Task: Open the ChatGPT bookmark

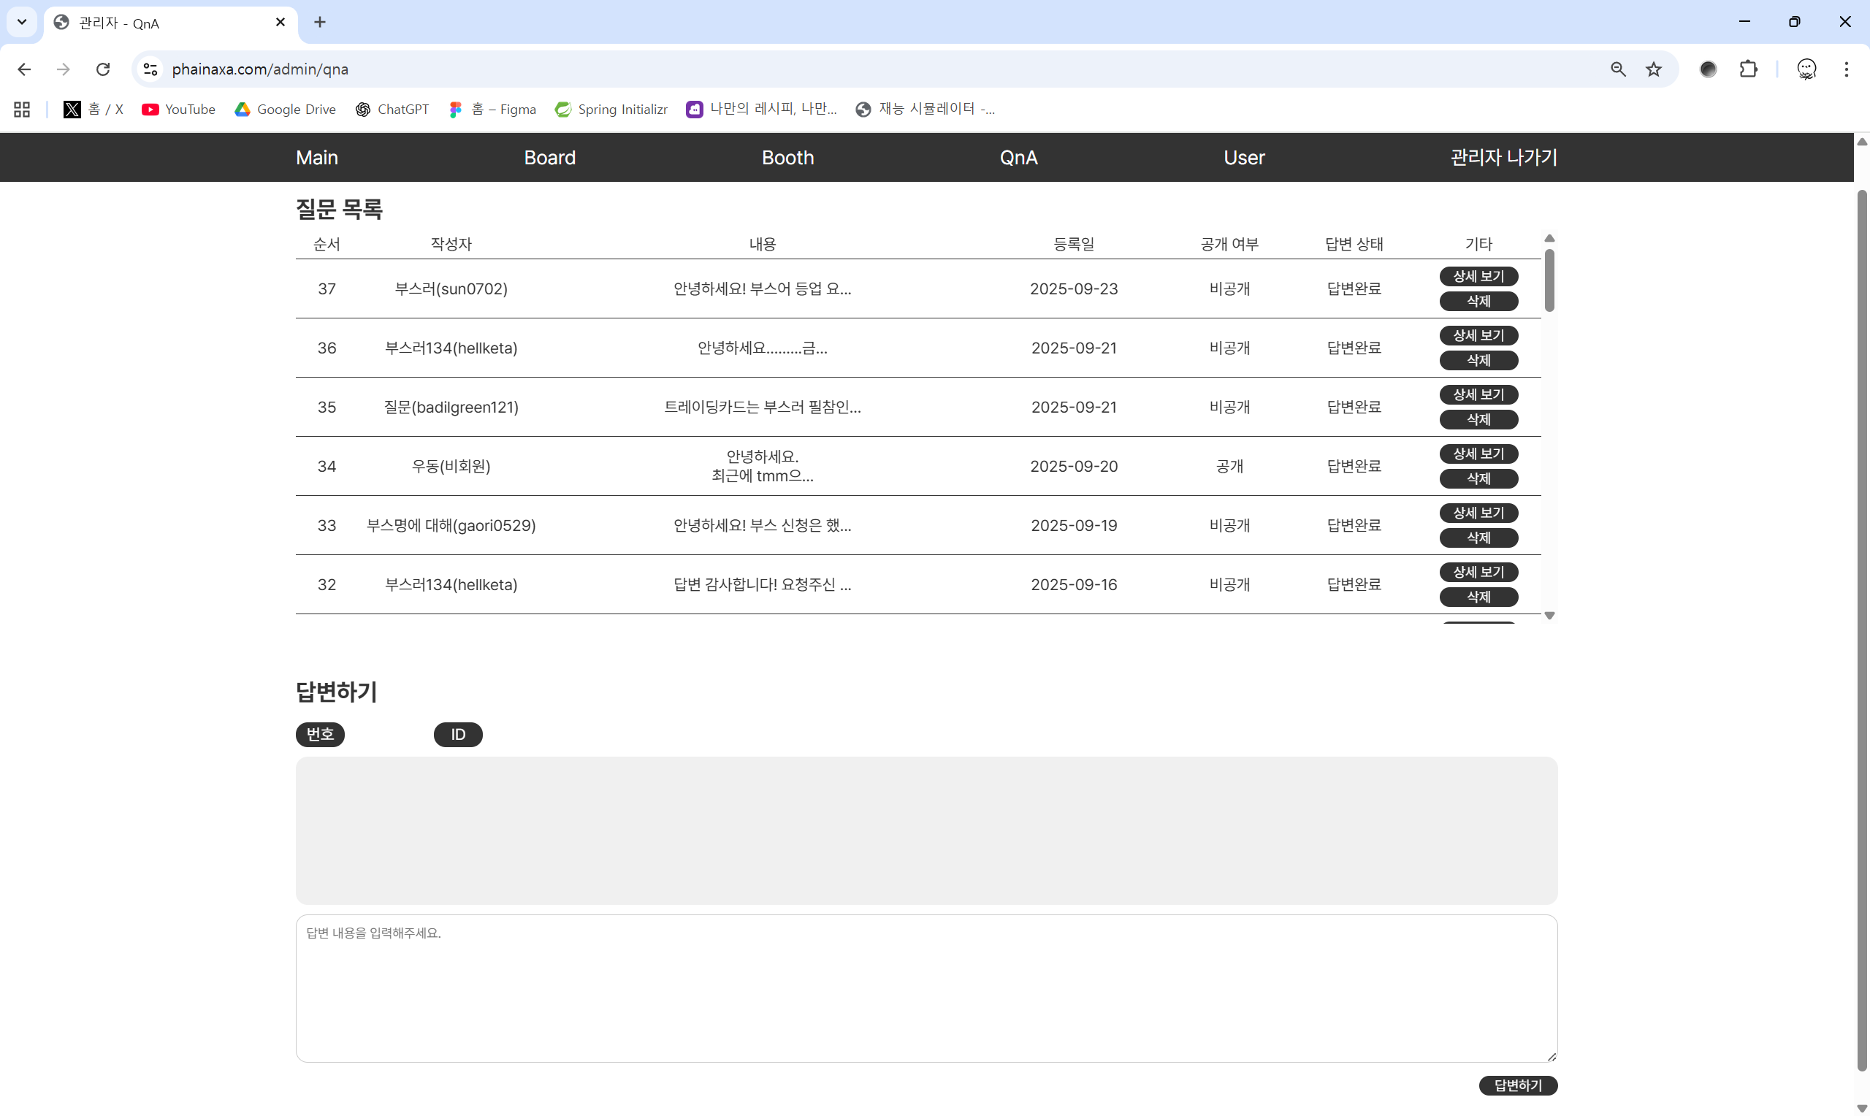Action: (x=392, y=109)
